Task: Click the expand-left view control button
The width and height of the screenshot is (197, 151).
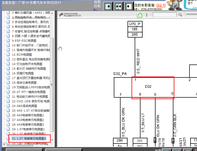Action: pyautogui.click(x=129, y=6)
